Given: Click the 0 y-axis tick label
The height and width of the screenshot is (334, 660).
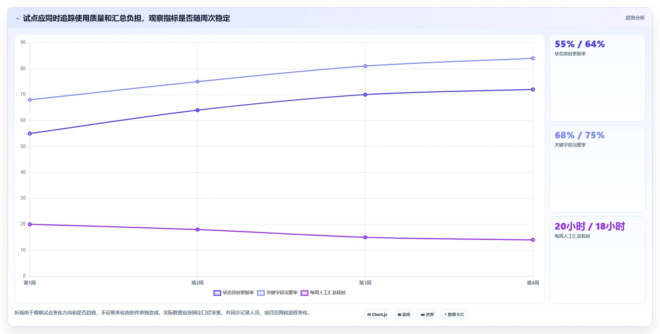Looking at the screenshot, I should [x=24, y=276].
